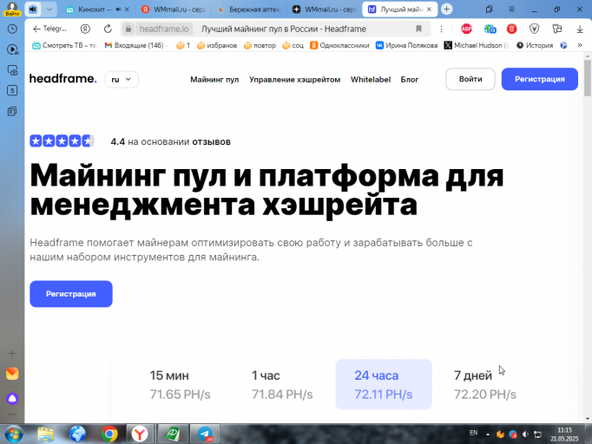Select the 7 дней hashrate period
592x444 pixels.
(x=484, y=384)
